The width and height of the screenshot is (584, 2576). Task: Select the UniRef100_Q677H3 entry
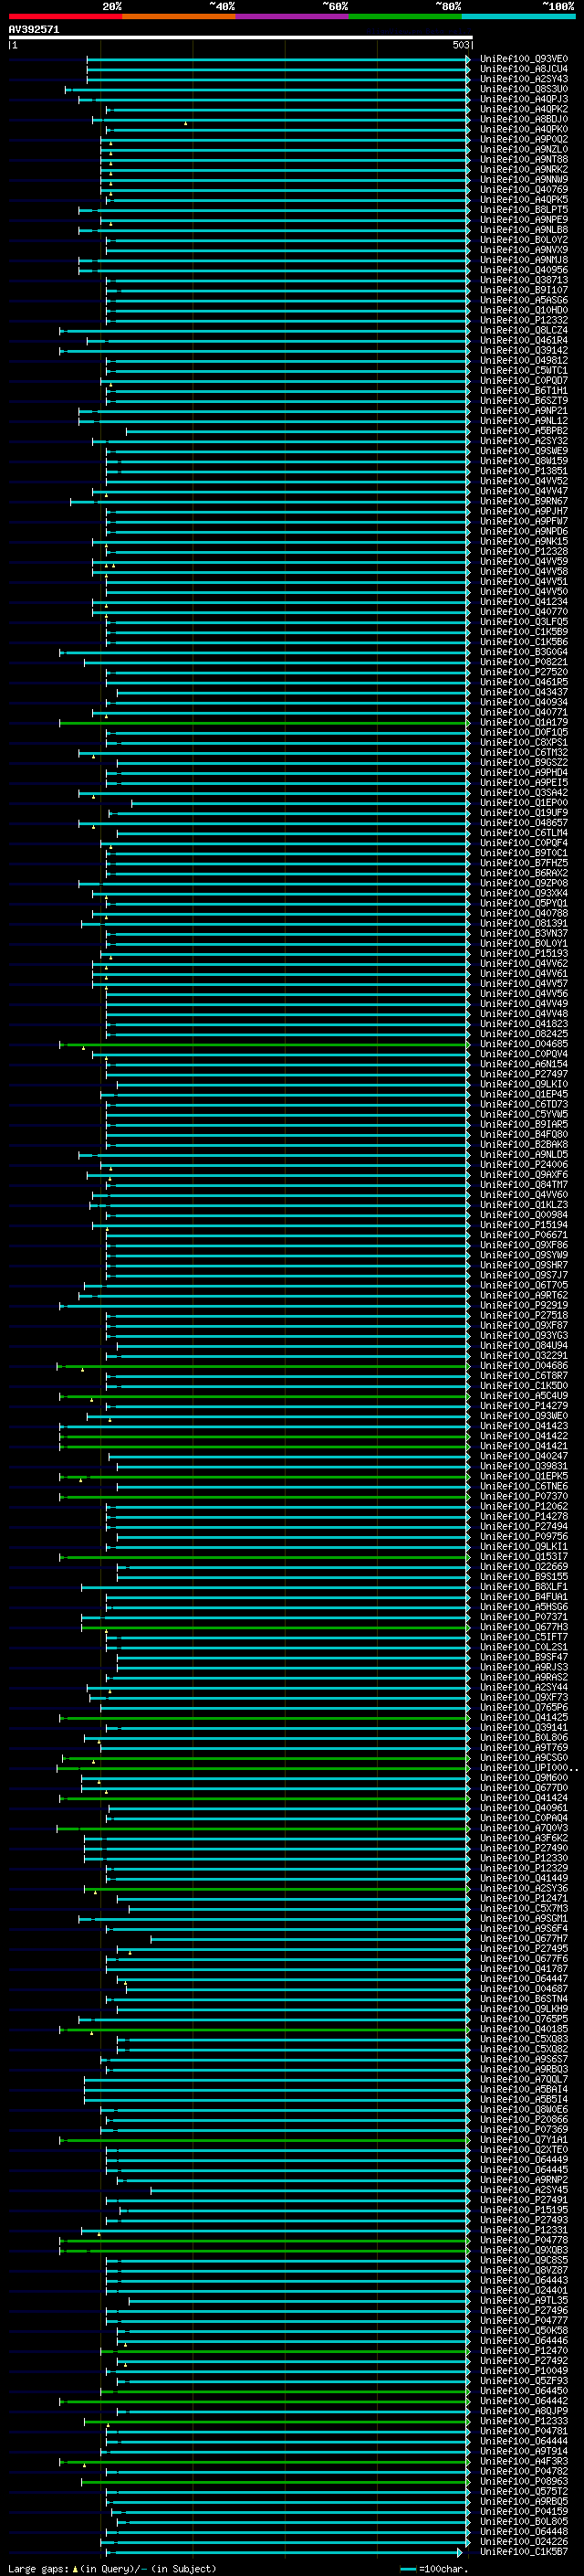click(x=524, y=1627)
